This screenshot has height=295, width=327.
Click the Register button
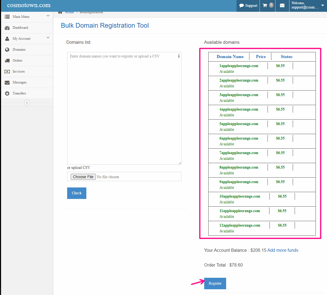pyautogui.click(x=215, y=284)
